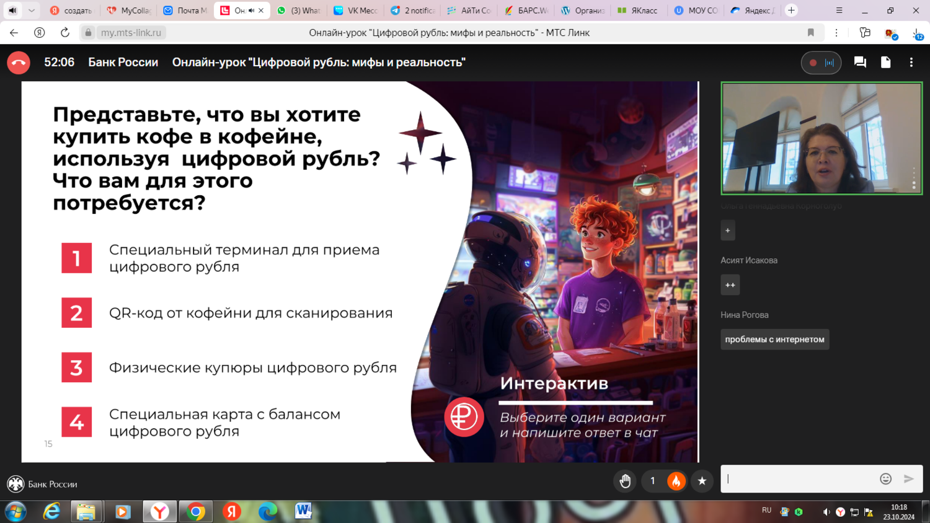Open the Windows Start menu
930x523 pixels.
(x=15, y=512)
